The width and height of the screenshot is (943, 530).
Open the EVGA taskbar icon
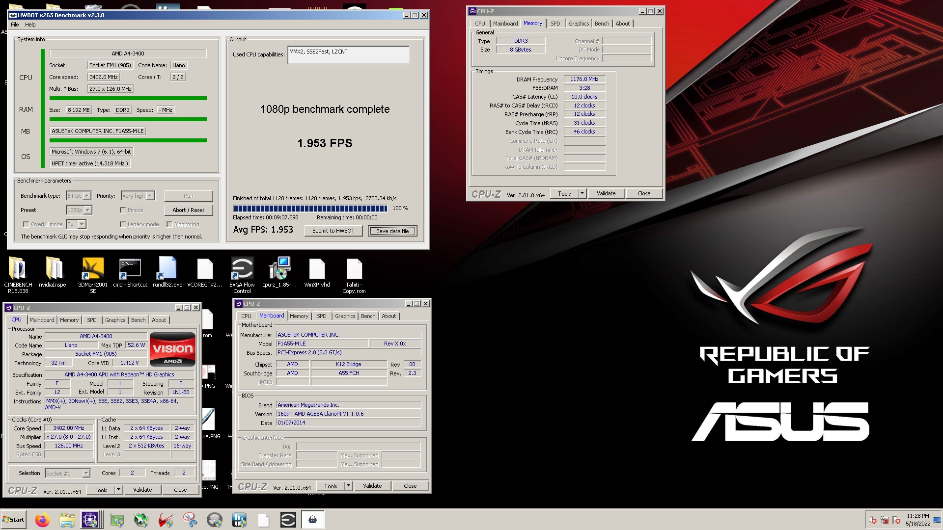pyautogui.click(x=288, y=520)
